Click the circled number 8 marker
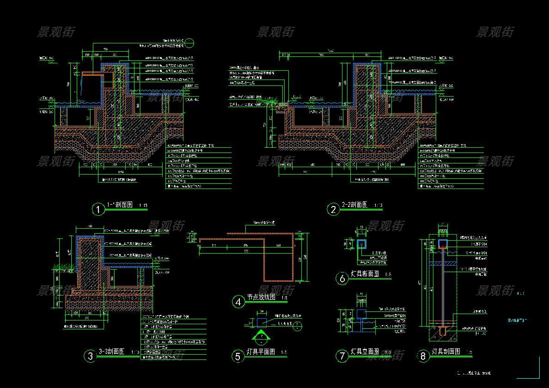Viewport: 549px width, 388px height. pyautogui.click(x=423, y=356)
